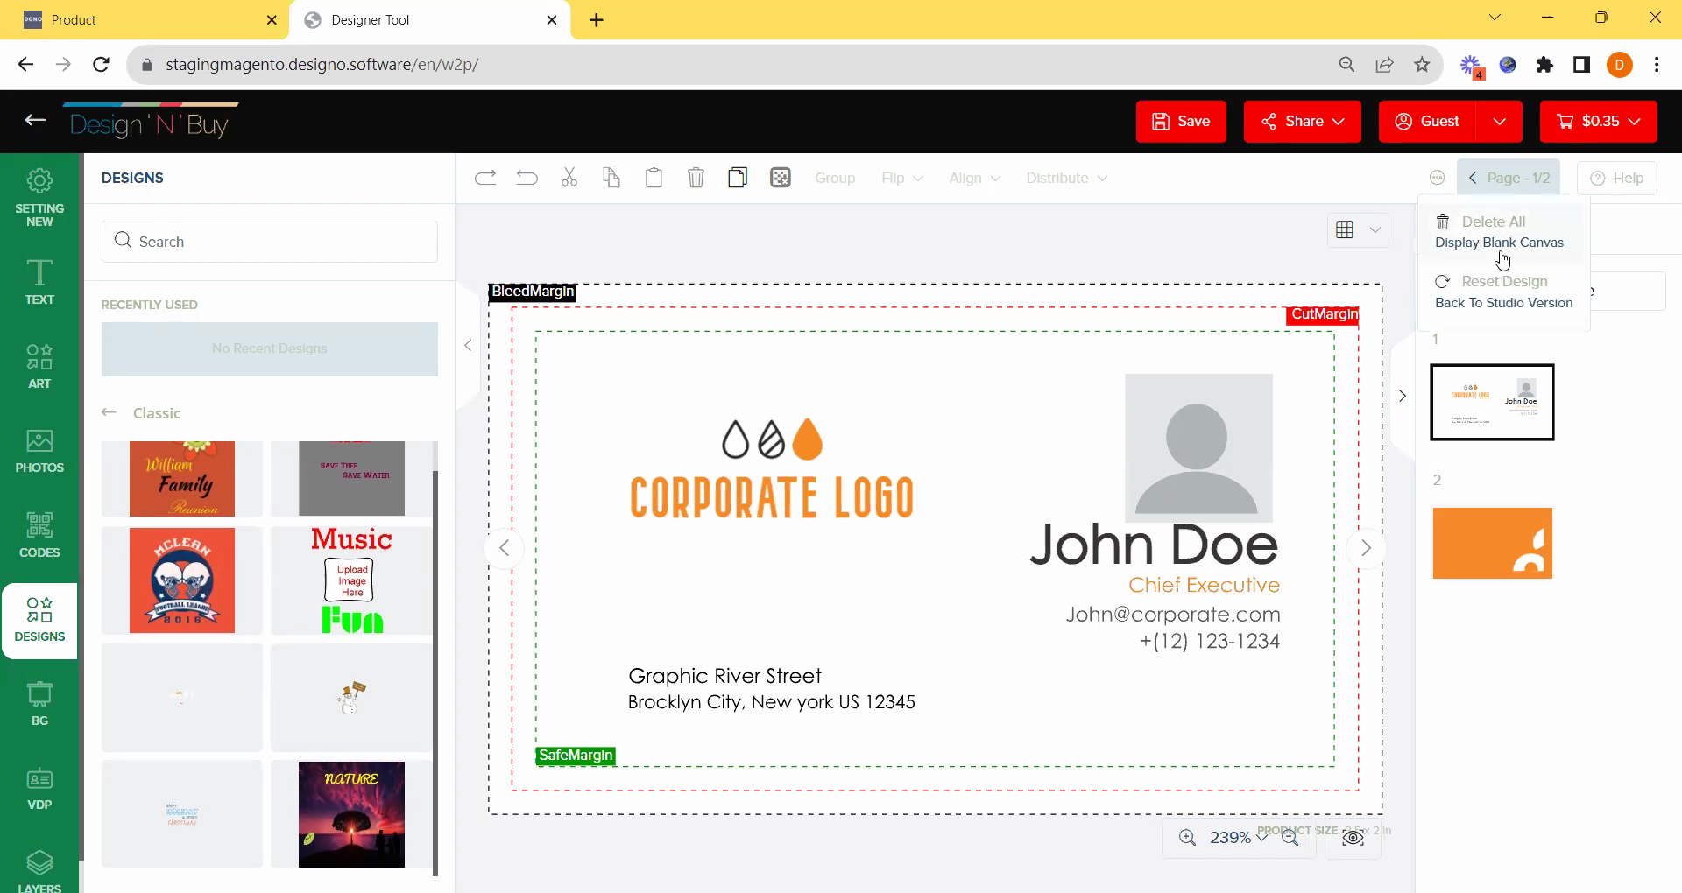
Task: Choose Delete All menu option
Action: [1493, 222]
